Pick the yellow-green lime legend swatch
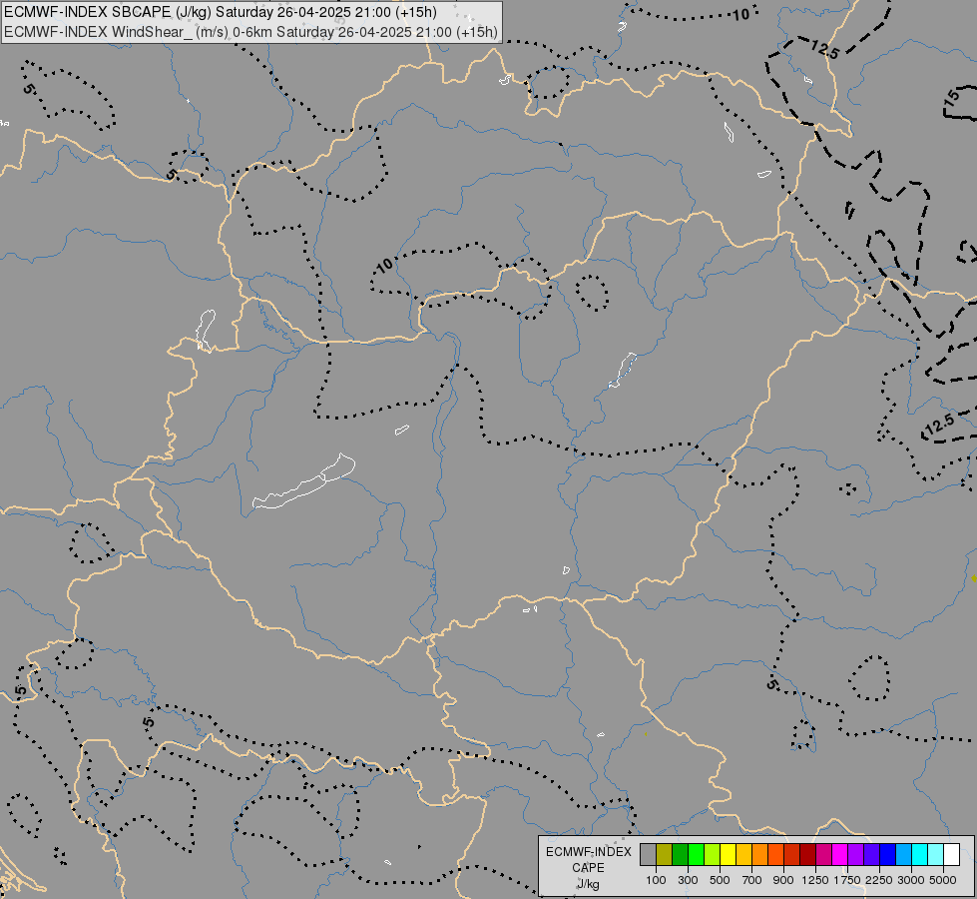The height and width of the screenshot is (899, 977). click(x=712, y=855)
